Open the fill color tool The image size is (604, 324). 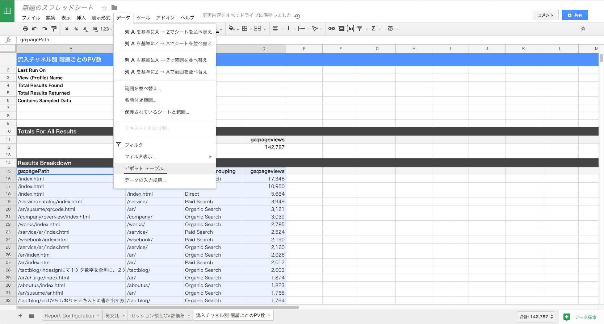tap(232, 29)
